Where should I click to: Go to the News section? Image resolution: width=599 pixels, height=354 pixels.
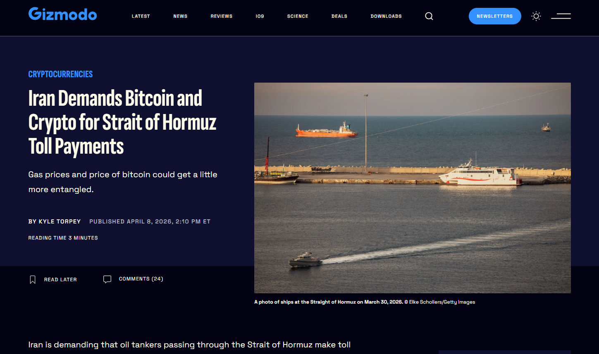tap(180, 16)
